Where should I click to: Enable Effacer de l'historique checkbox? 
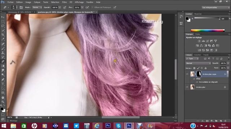pyautogui.click(x=92, y=7)
